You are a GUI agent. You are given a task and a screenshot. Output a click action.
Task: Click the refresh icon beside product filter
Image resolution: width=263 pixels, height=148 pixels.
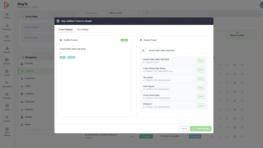(147, 13)
